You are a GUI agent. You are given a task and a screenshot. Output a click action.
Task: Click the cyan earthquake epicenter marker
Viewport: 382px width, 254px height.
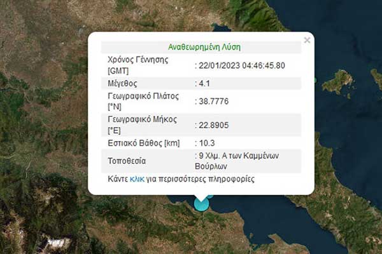click(202, 204)
